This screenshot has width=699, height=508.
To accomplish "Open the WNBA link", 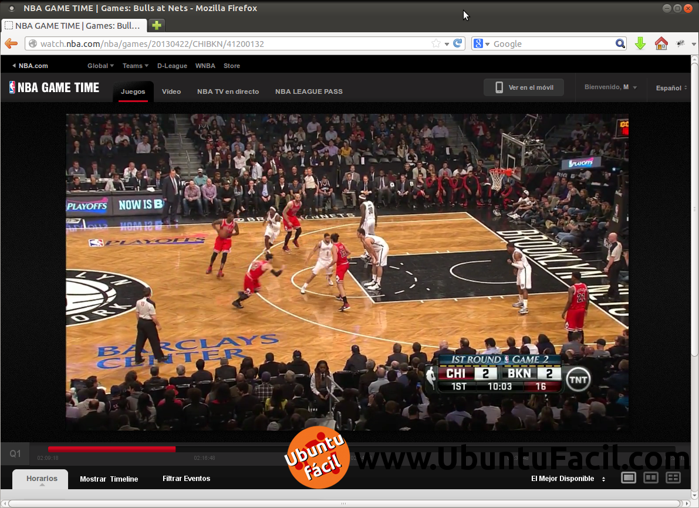I will click(x=205, y=66).
